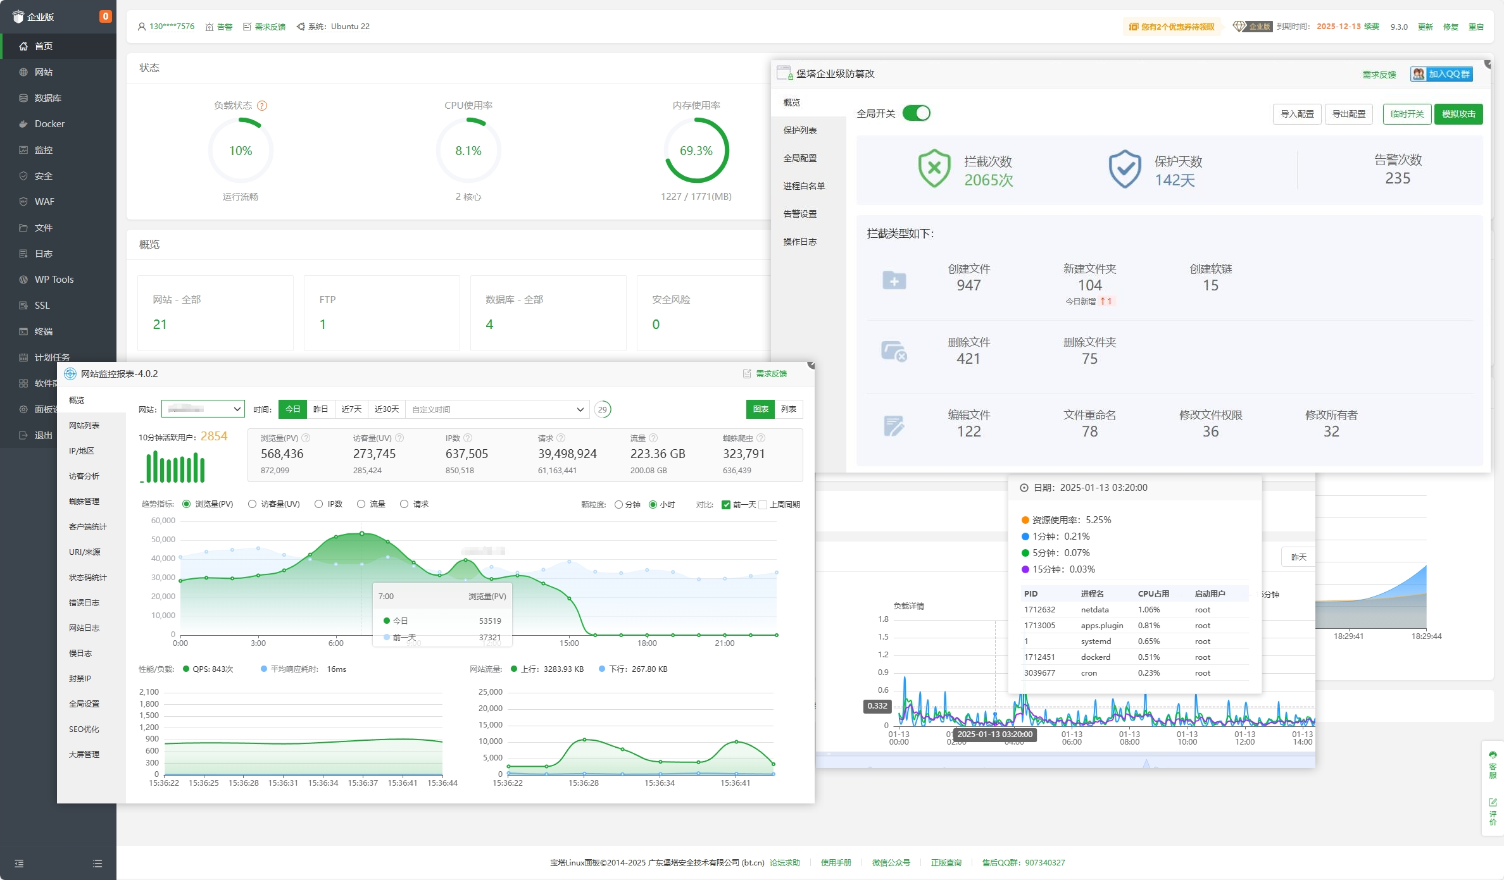Click the SSL sidebar icon
Screen dimensions: 1504x880
tap(23, 306)
